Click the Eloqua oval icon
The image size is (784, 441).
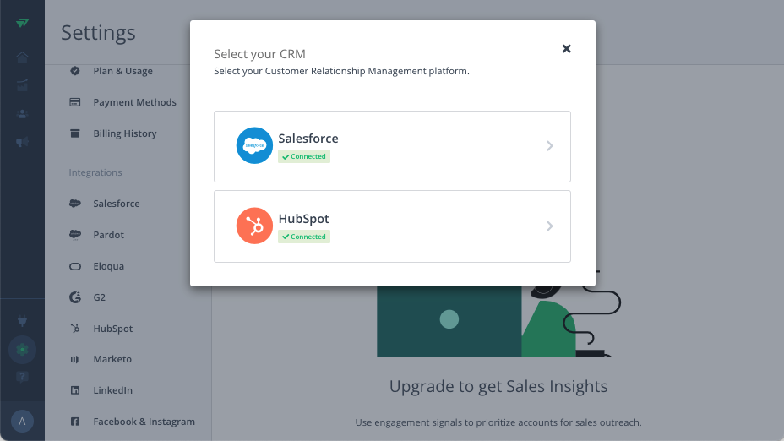point(75,266)
